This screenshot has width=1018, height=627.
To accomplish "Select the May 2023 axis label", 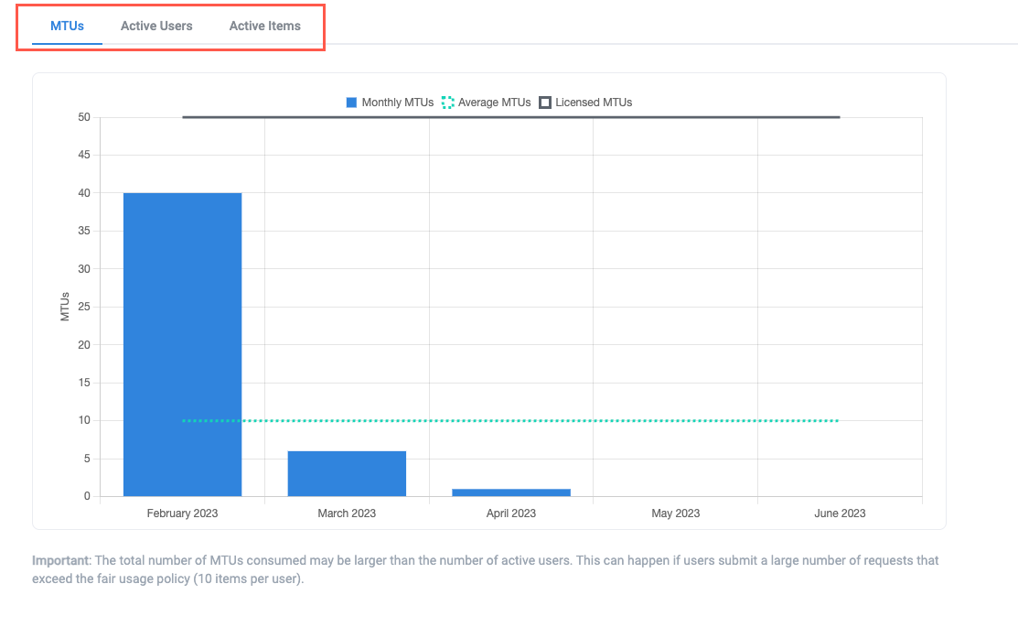I will (675, 513).
